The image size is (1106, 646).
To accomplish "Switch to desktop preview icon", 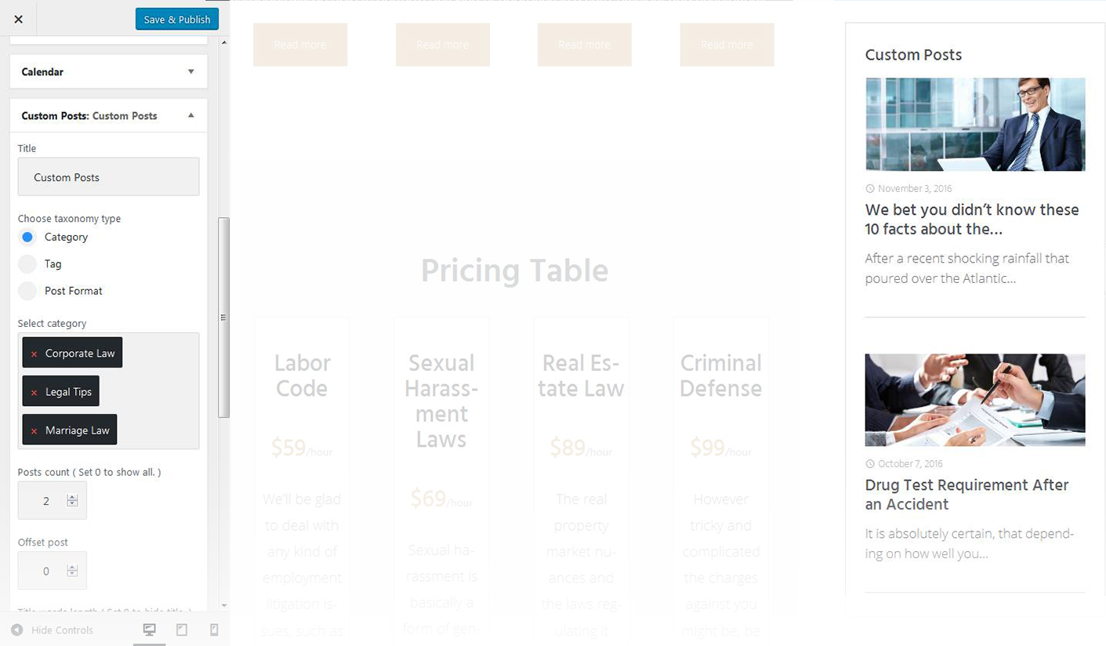I will point(149,630).
